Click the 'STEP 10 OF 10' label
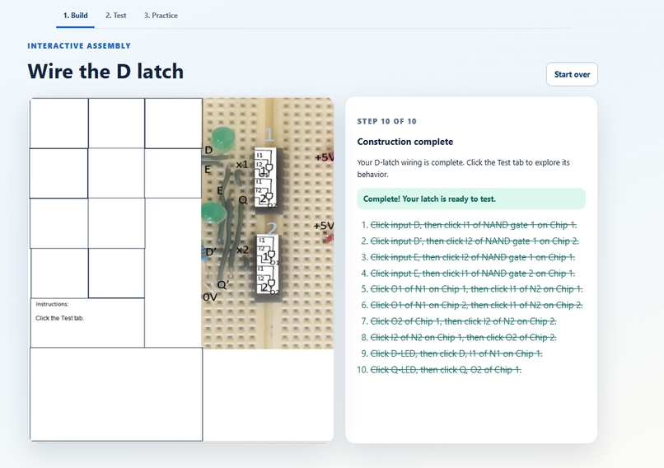 [x=386, y=121]
